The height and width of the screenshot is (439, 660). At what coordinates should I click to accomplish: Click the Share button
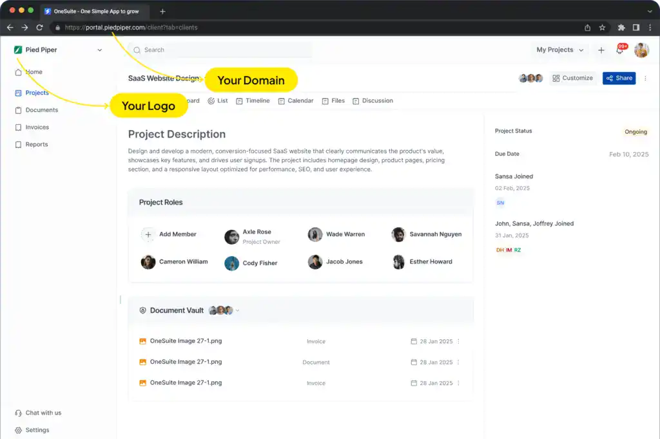619,77
